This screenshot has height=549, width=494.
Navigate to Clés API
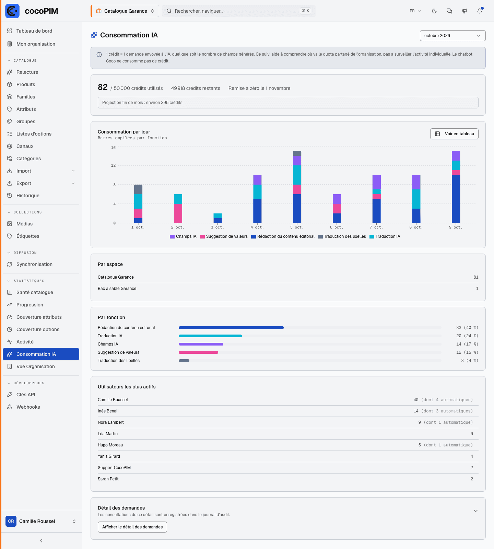coord(41,395)
